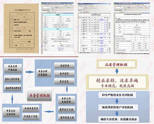Select the 业务办理全程监控 box
This screenshot has height=124, width=154.
(x=44, y=73)
